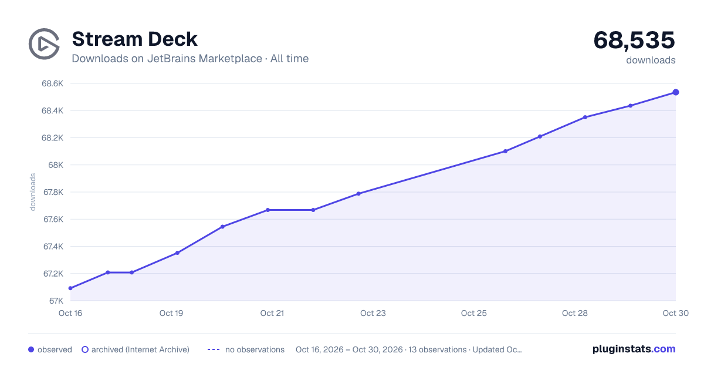Screen dimensions: 704x370
Task: Click the Oct 21 axis label
Action: click(x=272, y=313)
